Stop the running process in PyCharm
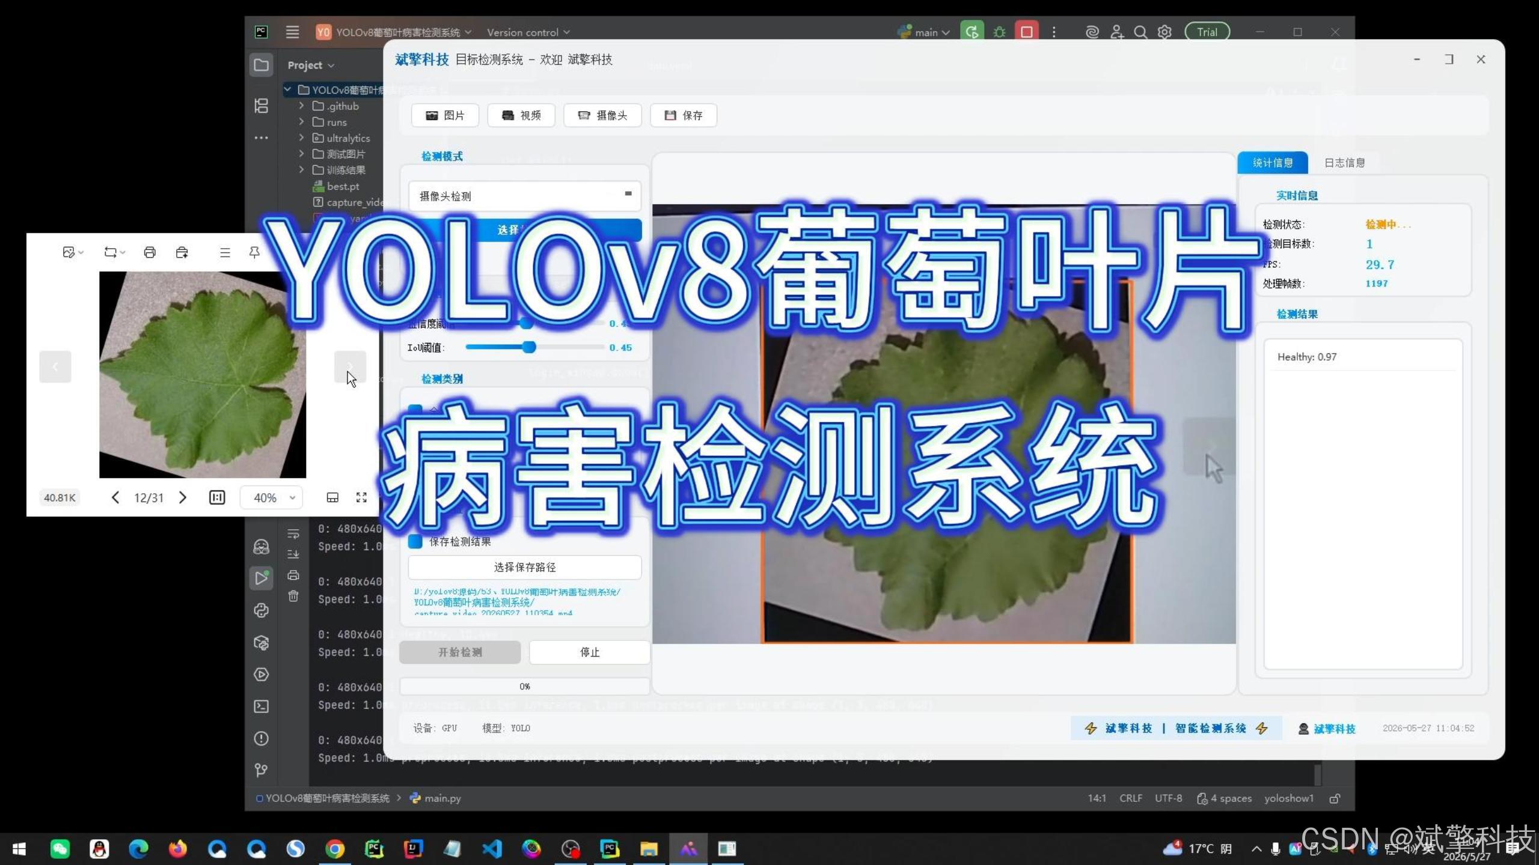 point(1027,32)
